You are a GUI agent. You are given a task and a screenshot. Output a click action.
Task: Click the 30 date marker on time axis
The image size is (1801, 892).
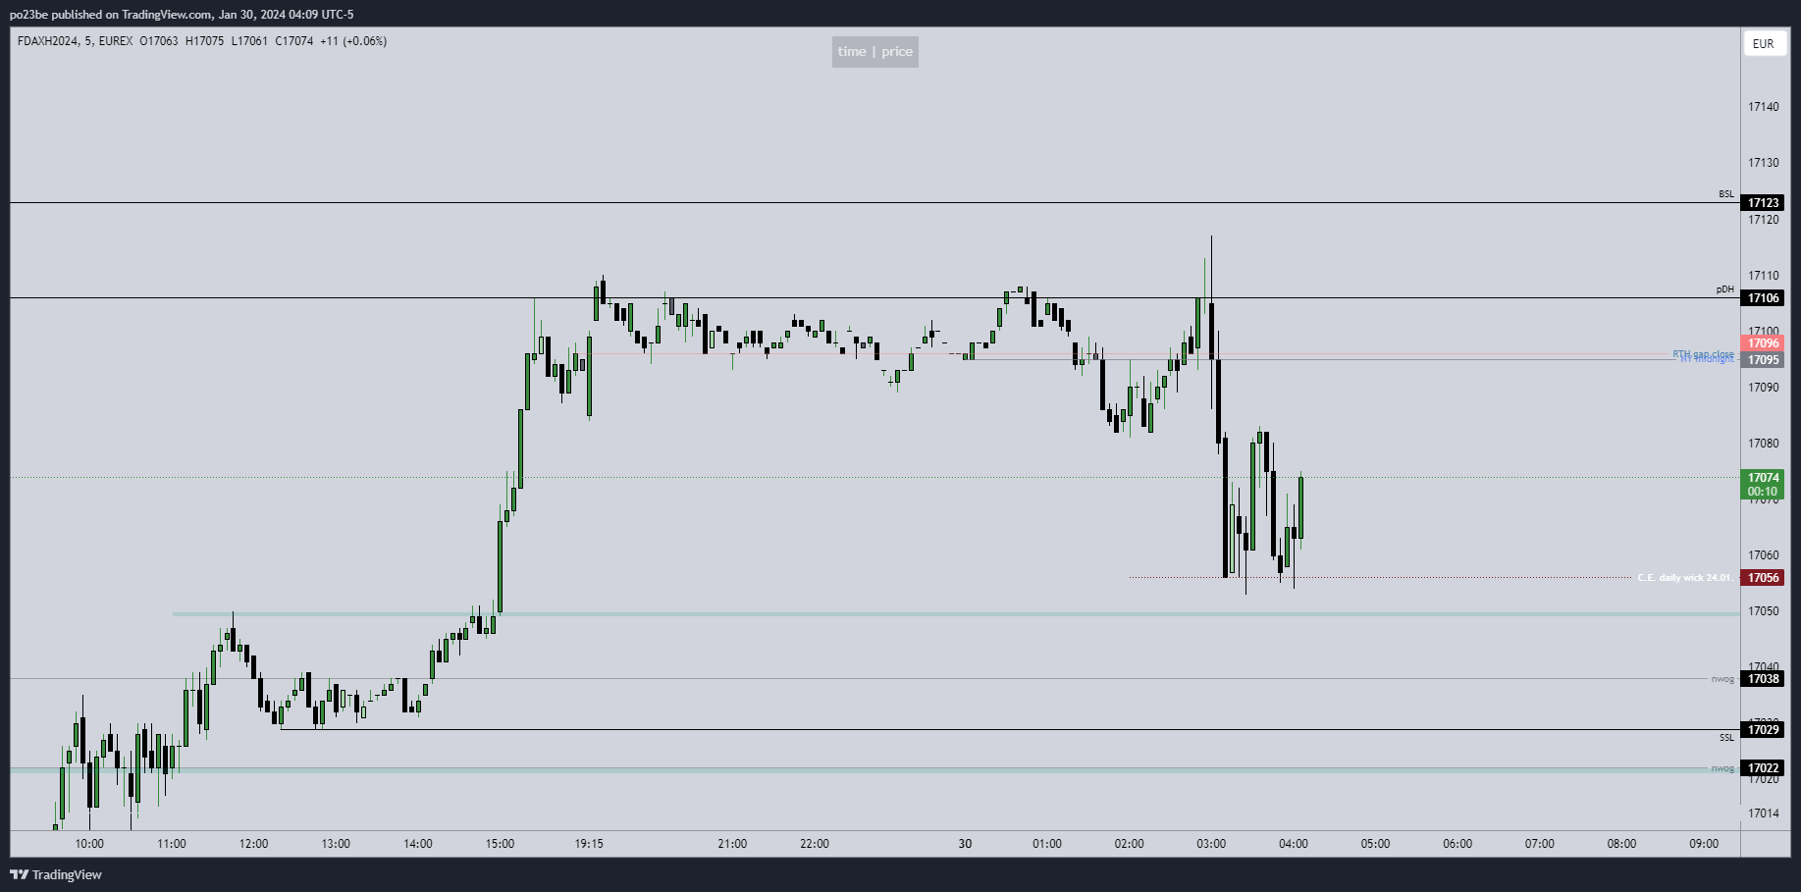tap(965, 844)
